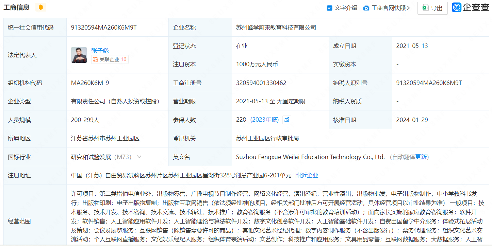Click the 企查查 logo
Image resolution: width=492 pixels, height=246 pixels.
pyautogui.click(x=471, y=7)
